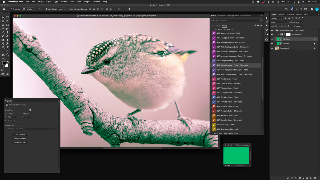
Task: Toggle layer filtering switch on or off
Action: [302, 18]
